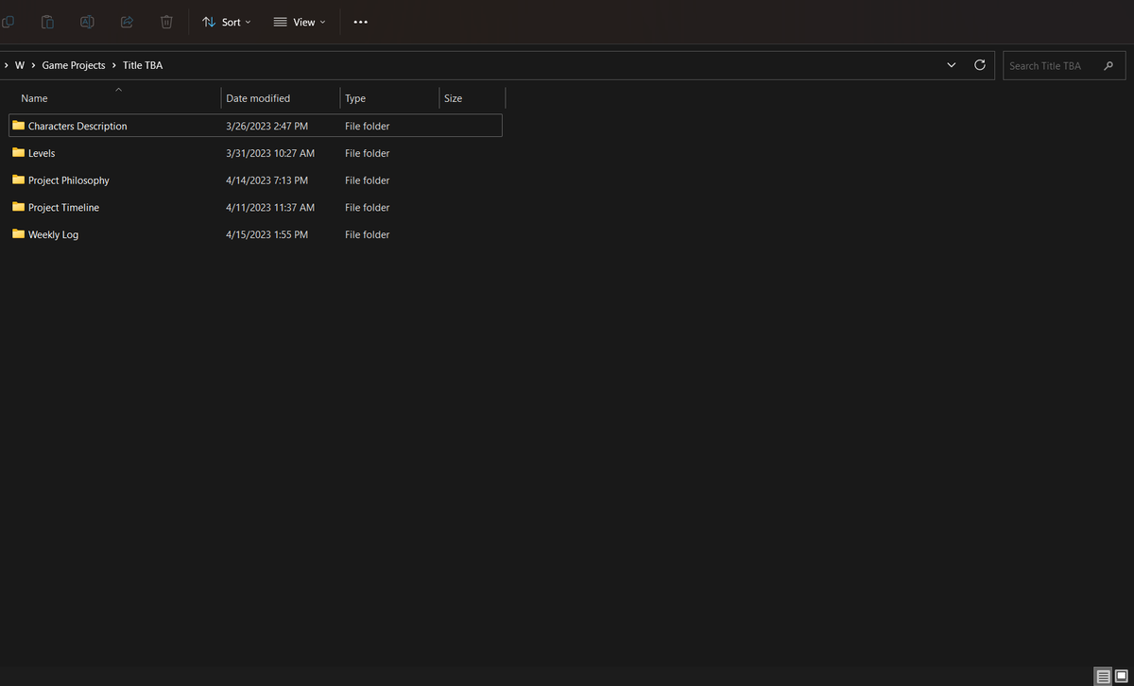Click the Search Title TBA field
Viewport: 1134px width, 686px height.
point(1064,65)
